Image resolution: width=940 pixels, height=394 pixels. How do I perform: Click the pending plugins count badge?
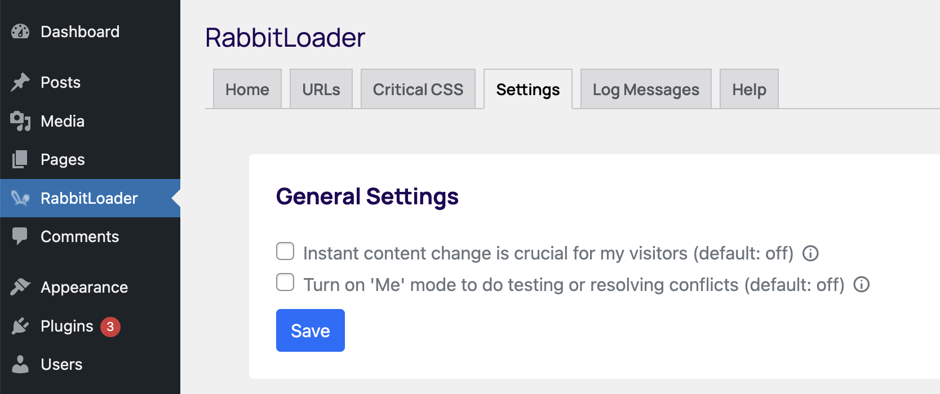click(110, 326)
